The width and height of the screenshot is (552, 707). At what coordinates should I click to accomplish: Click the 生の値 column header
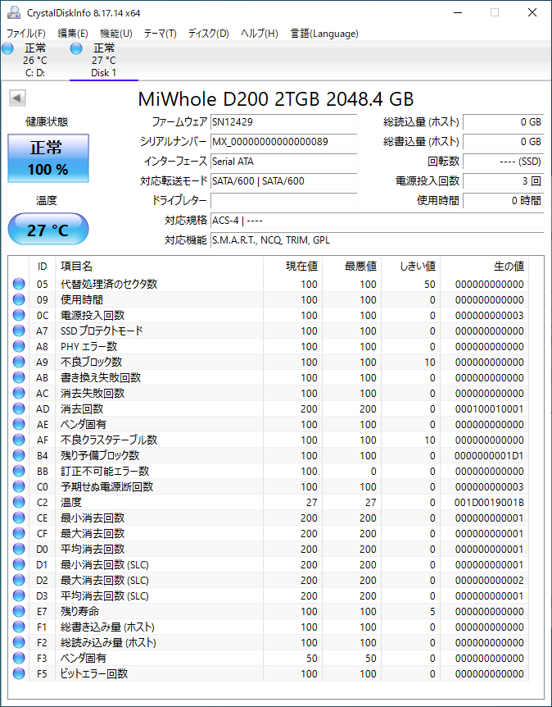tap(485, 267)
